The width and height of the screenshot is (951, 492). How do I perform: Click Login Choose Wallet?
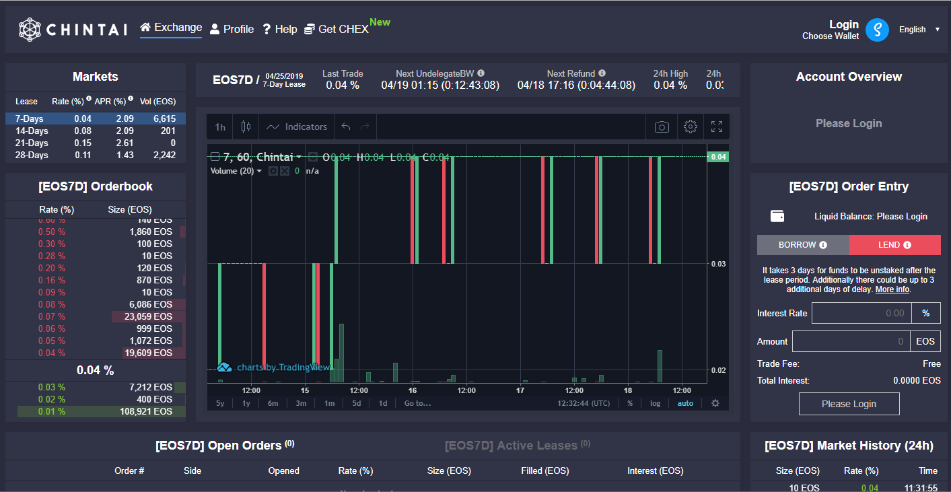[x=831, y=30]
